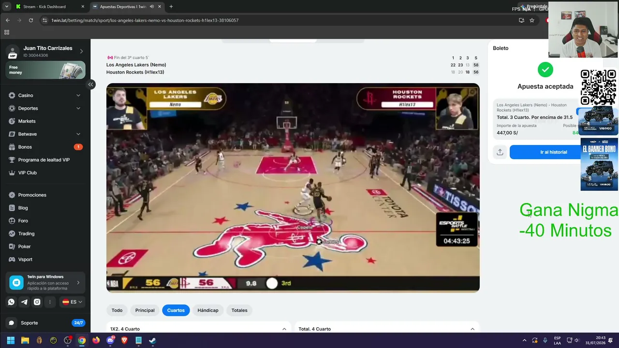Click the Soporte chat icon

pyautogui.click(x=12, y=323)
